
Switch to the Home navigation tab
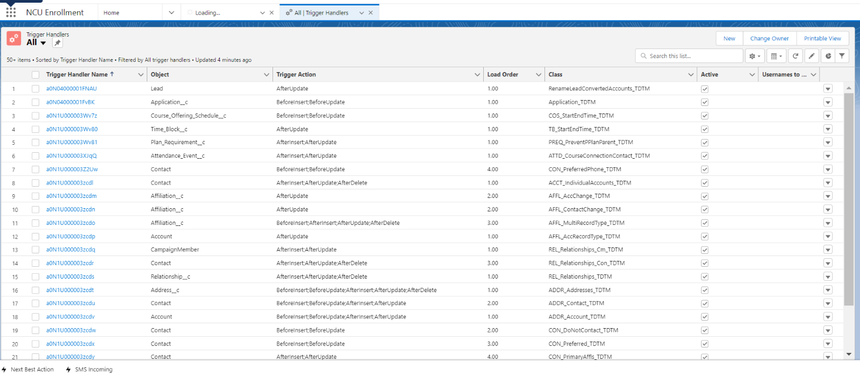(112, 13)
